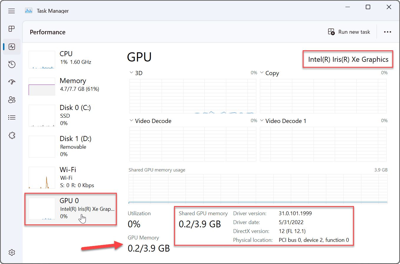Image resolution: width=400 pixels, height=264 pixels.
Task: Open the Services view
Action: coord(12,135)
